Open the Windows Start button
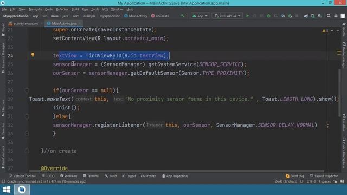 pos(7,190)
